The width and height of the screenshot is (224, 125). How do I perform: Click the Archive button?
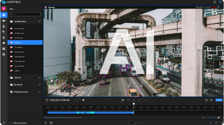219,100
